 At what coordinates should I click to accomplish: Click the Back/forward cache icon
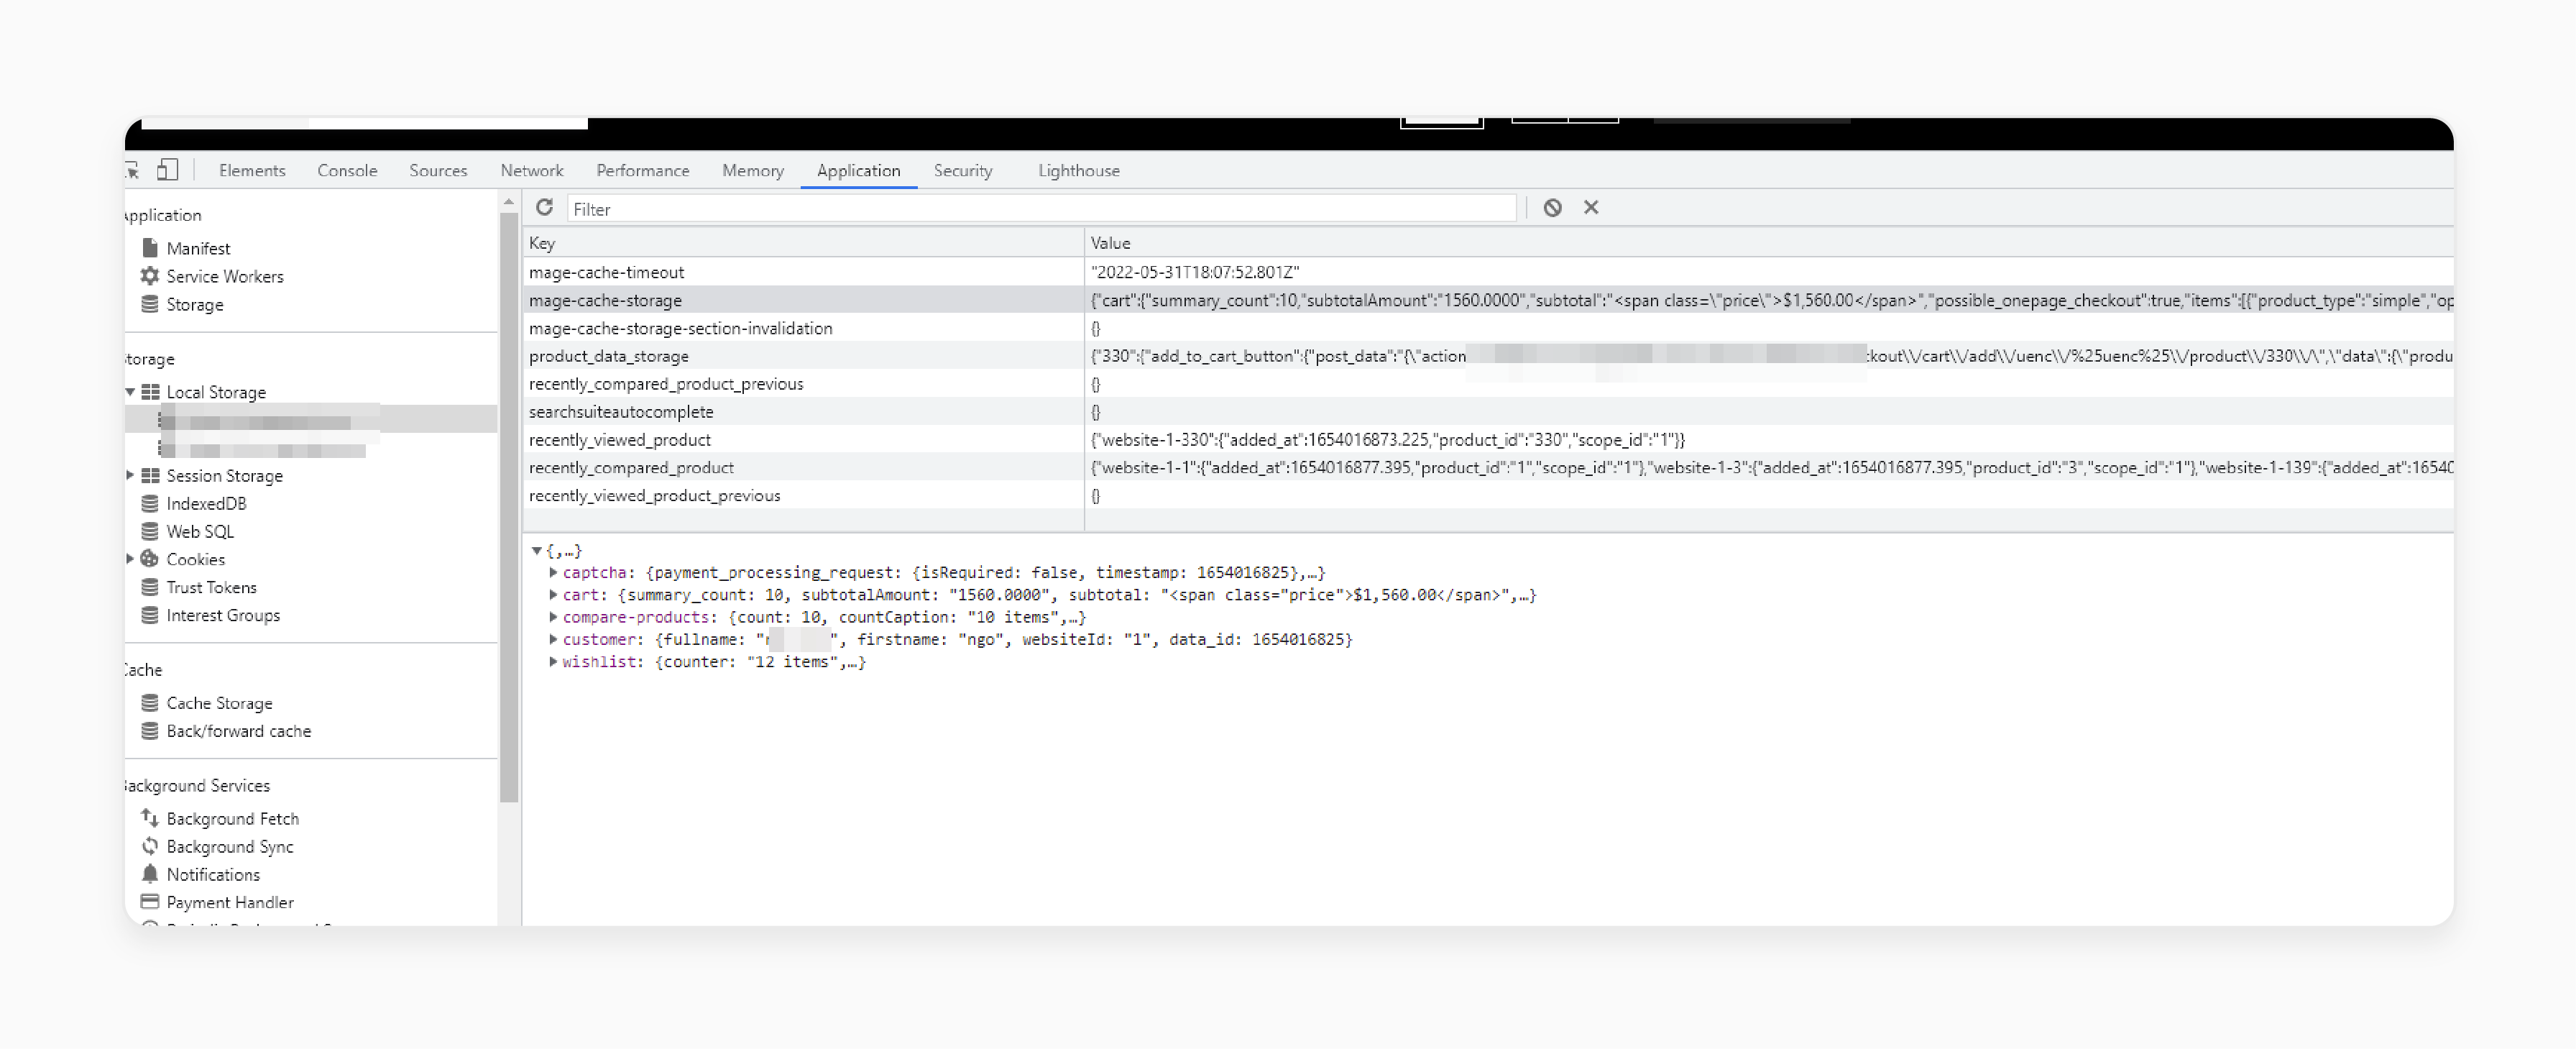[150, 730]
